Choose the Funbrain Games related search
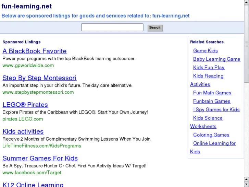 [x=212, y=101]
